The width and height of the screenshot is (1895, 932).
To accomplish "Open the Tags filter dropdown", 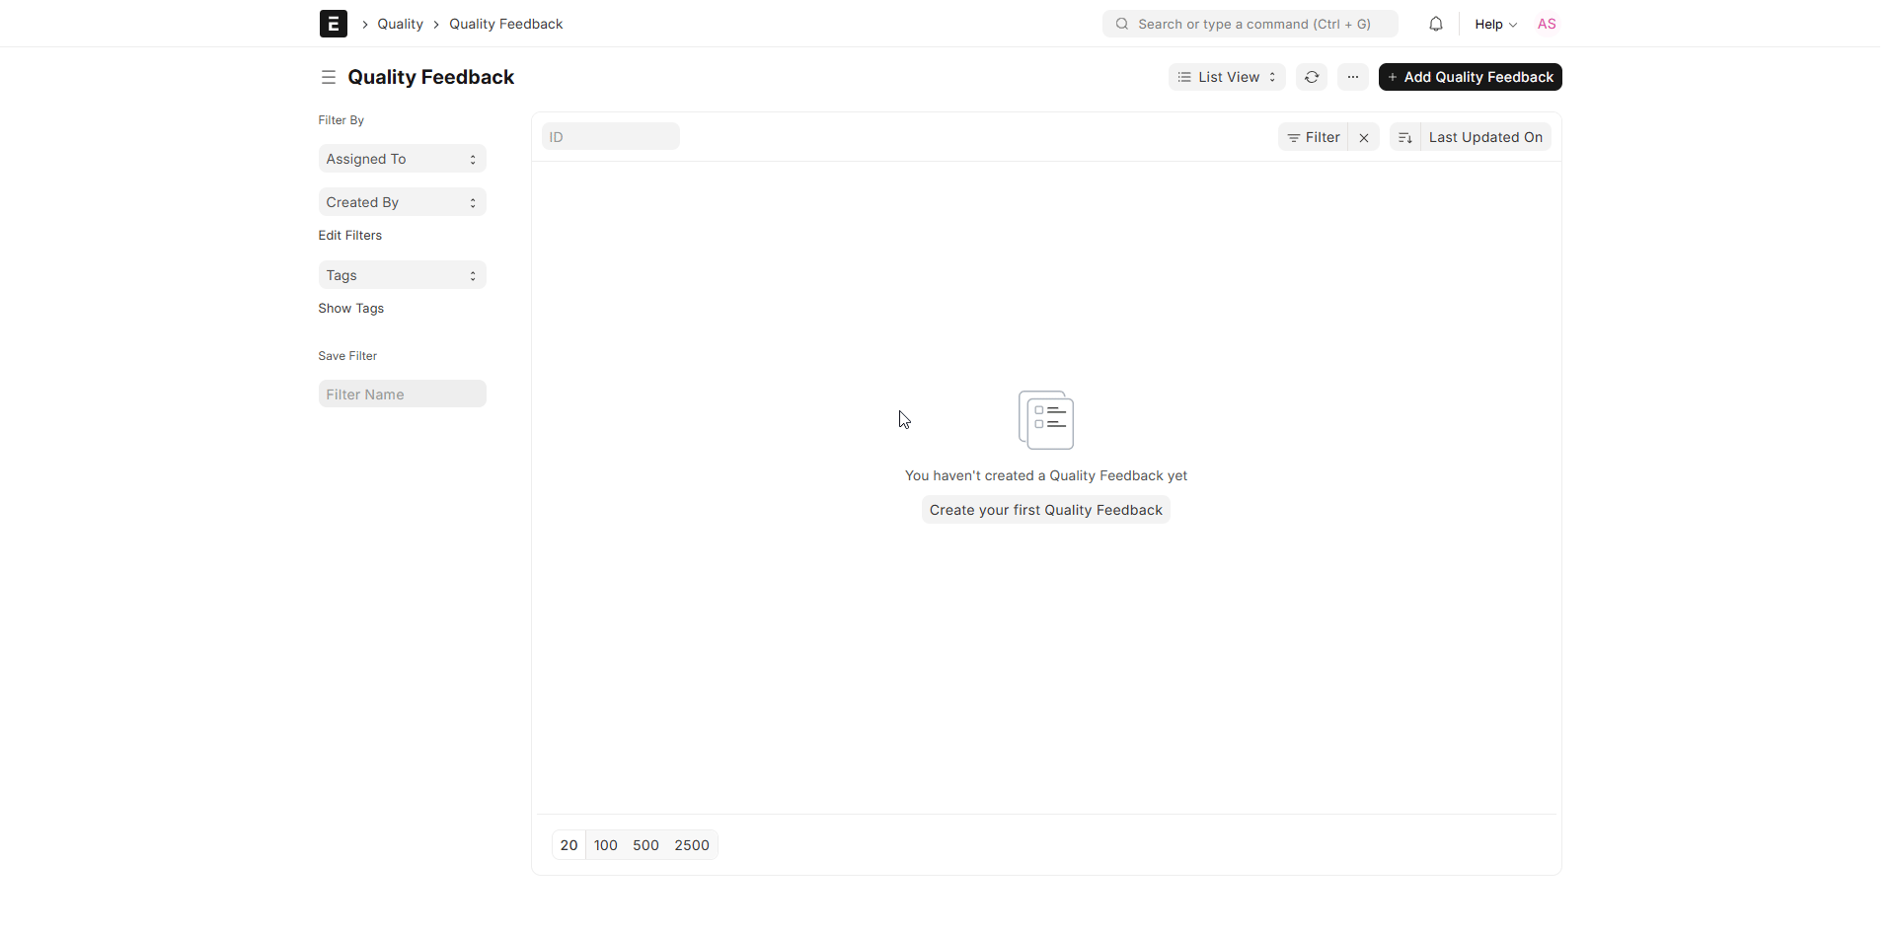I will coord(402,275).
